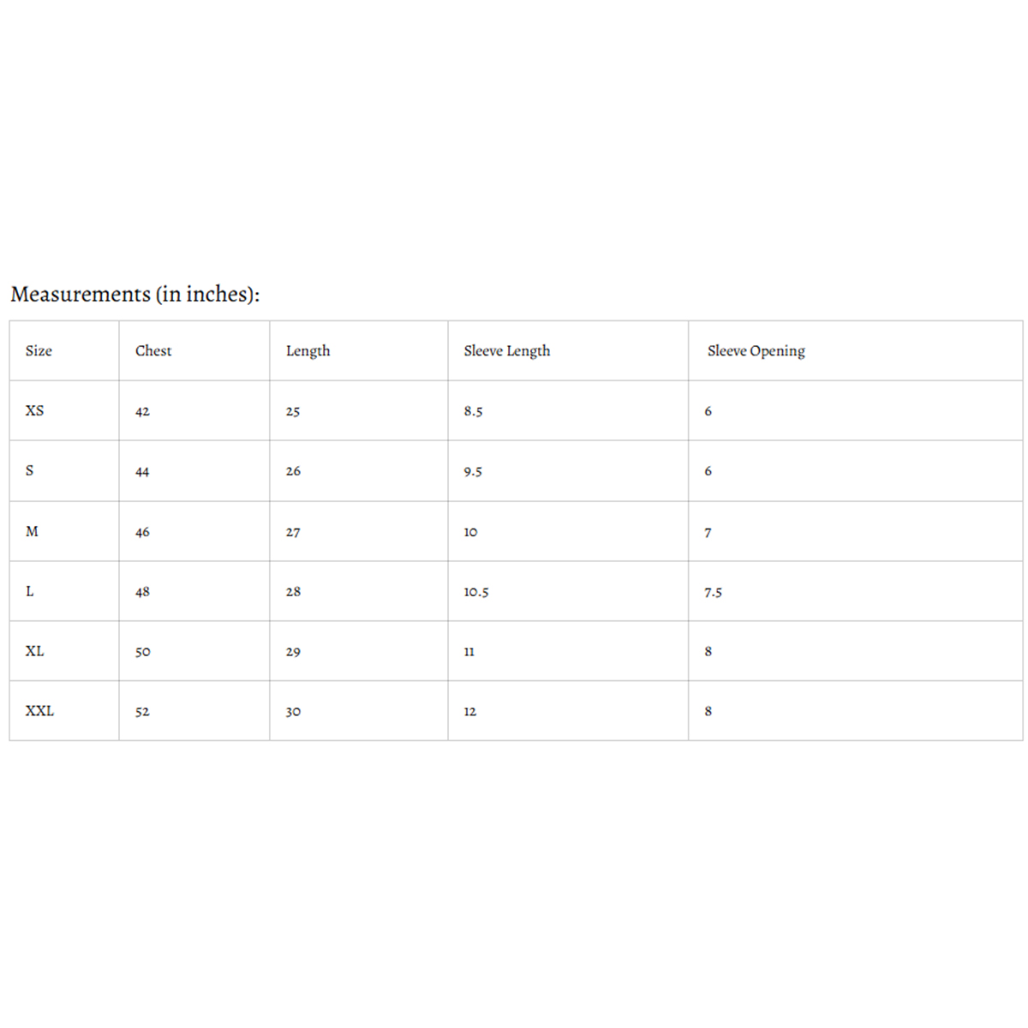1028x1028 pixels.
Task: Click the Length column header
Action: (x=308, y=350)
